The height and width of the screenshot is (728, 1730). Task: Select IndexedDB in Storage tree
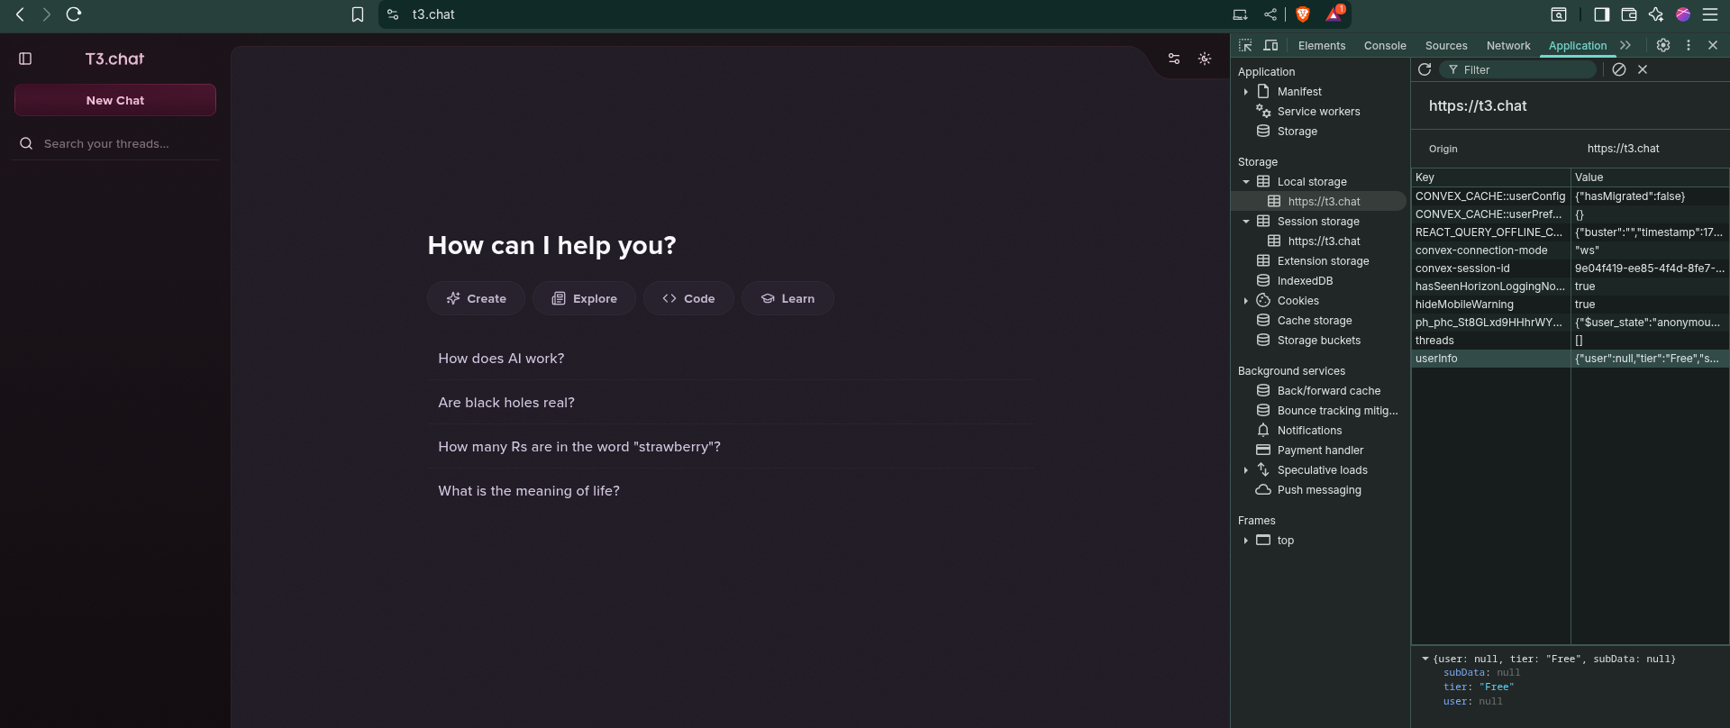point(1305,281)
